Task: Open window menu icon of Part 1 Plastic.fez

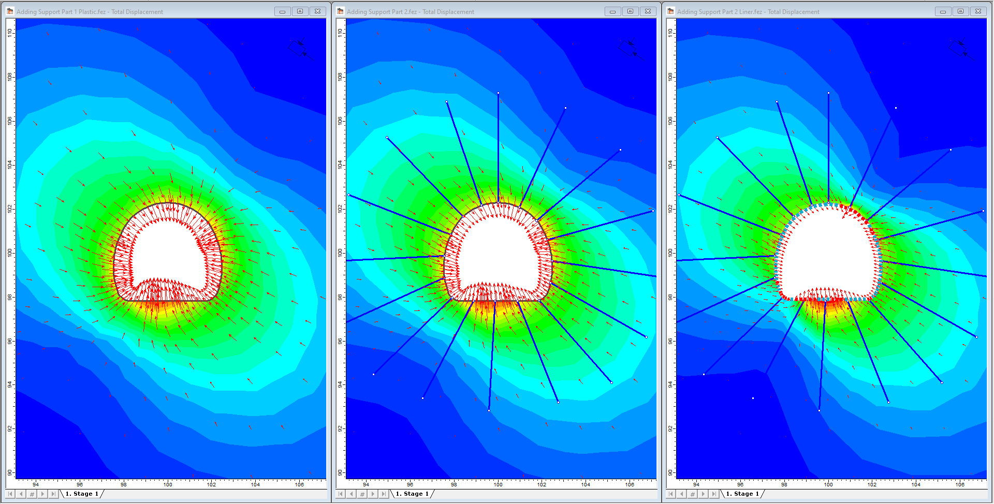Action: (10, 11)
